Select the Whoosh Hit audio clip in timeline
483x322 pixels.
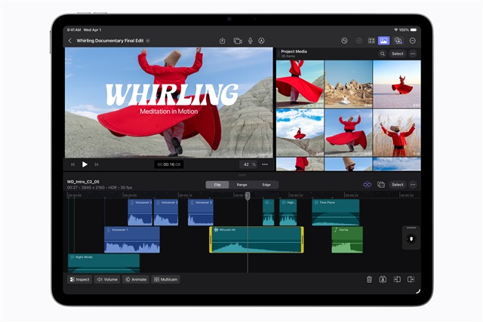coord(256,240)
